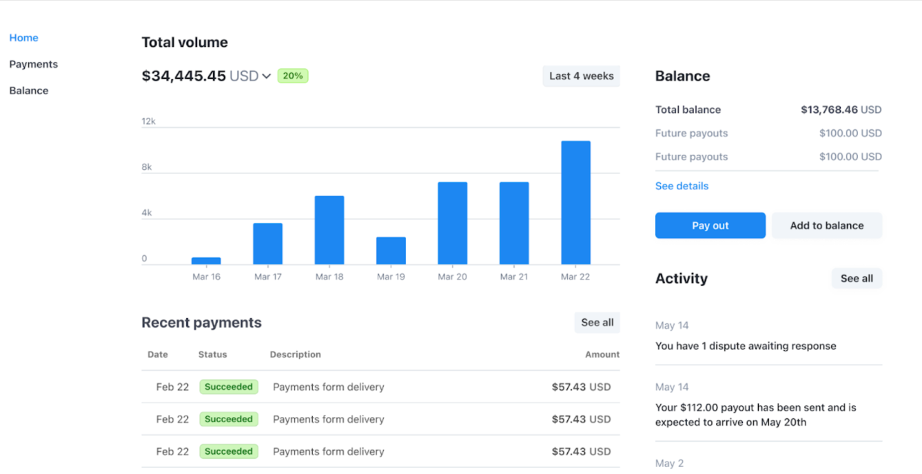Click the 20% growth badge
Screen dimensions: 922x474
point(293,76)
